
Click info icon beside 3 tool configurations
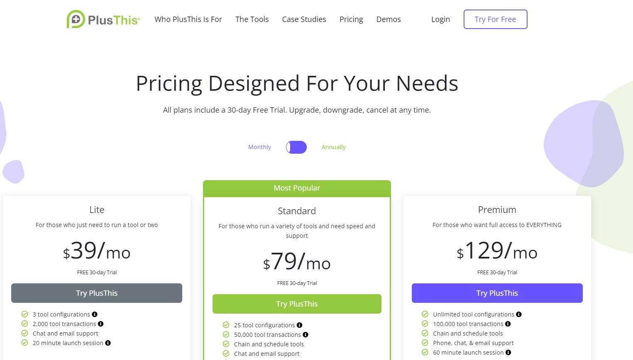click(x=95, y=314)
